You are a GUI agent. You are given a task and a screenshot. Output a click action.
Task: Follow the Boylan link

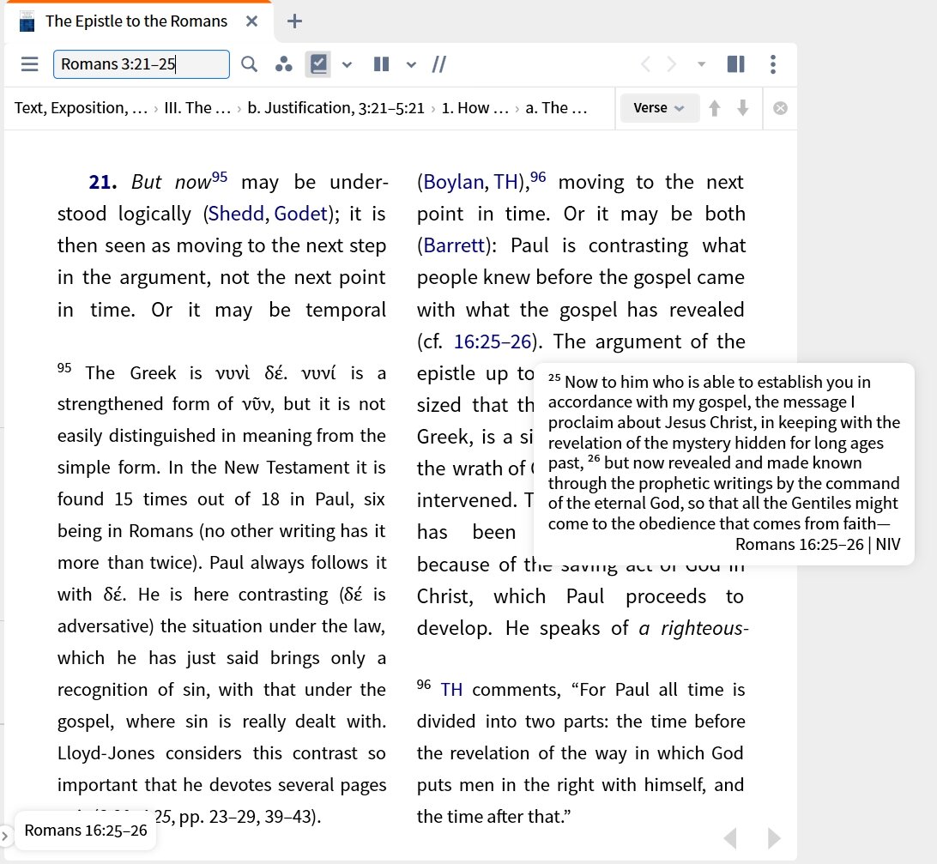click(x=454, y=182)
